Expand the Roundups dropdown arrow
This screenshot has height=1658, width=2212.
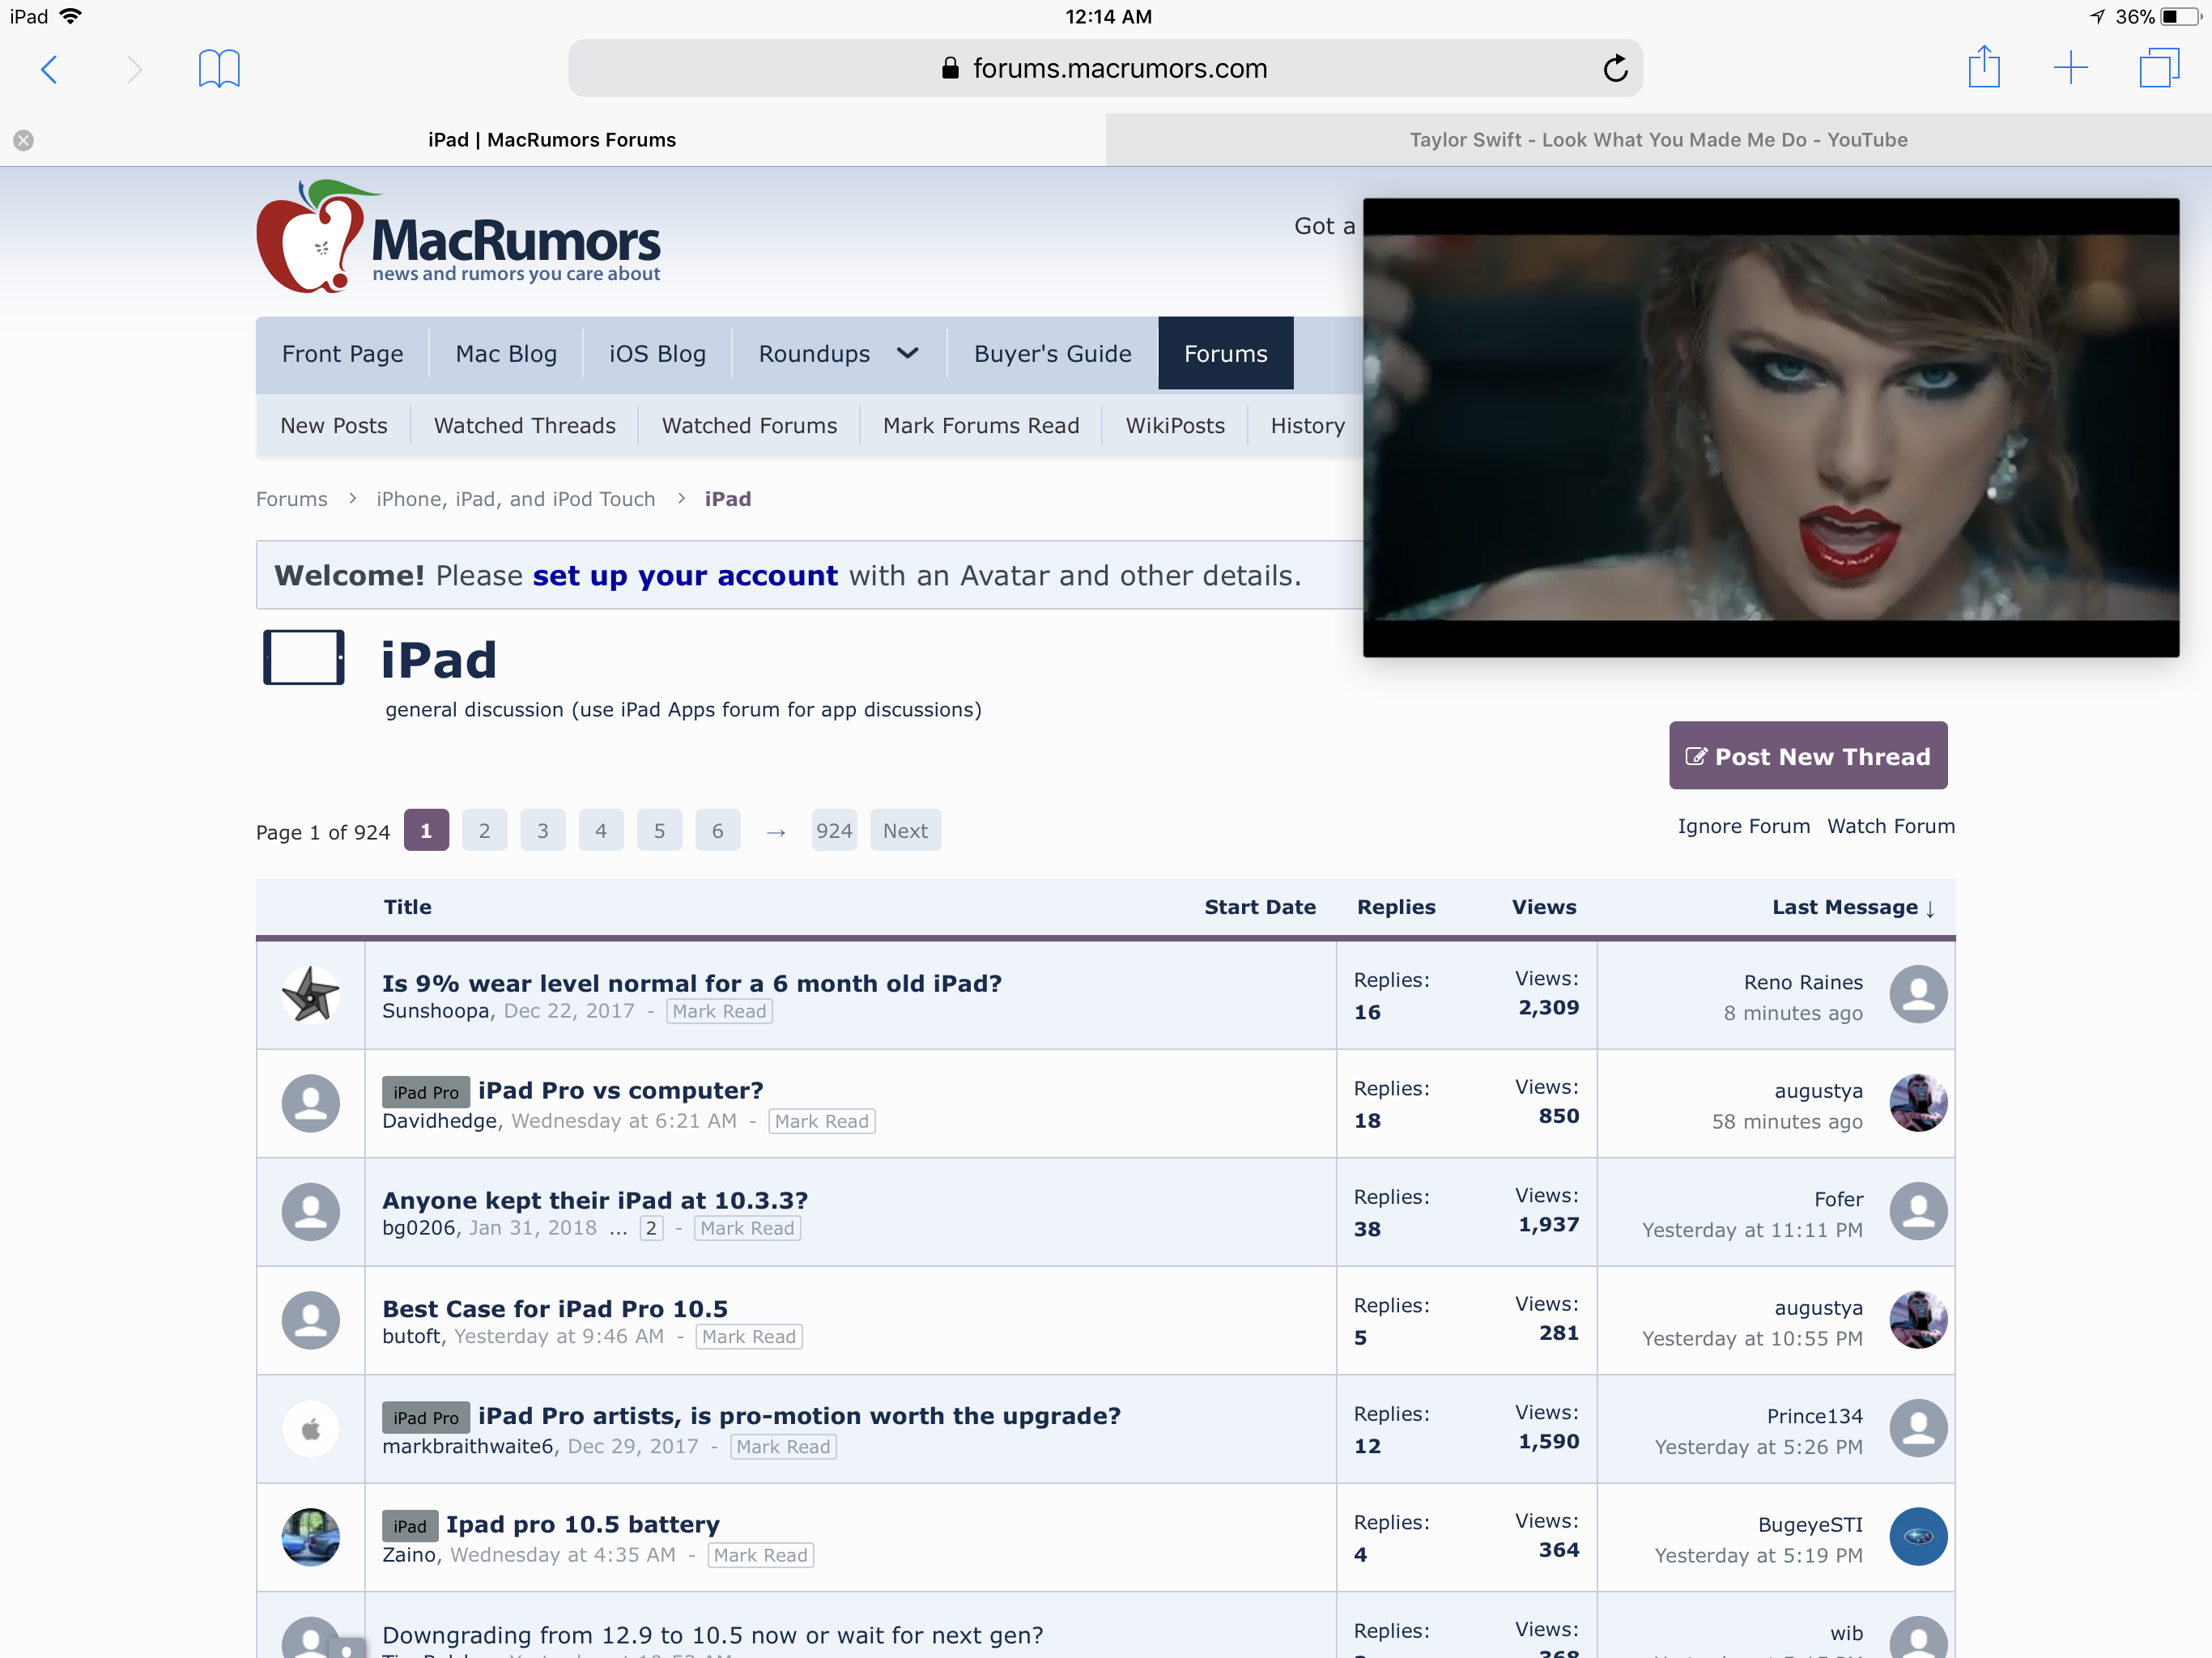[x=908, y=353]
